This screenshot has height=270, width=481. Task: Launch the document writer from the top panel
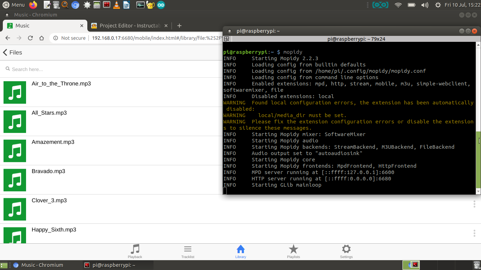126,5
